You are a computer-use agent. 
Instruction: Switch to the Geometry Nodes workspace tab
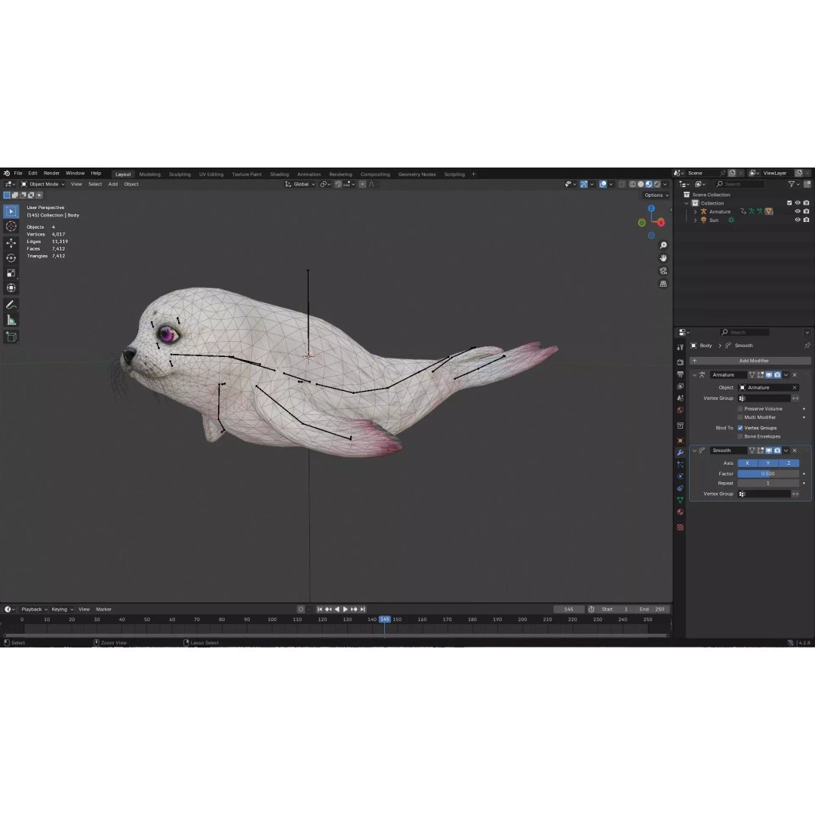pos(417,174)
